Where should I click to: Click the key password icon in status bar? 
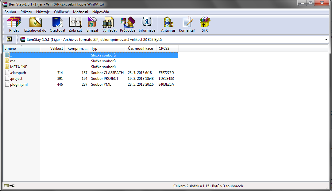[x=12, y=186]
